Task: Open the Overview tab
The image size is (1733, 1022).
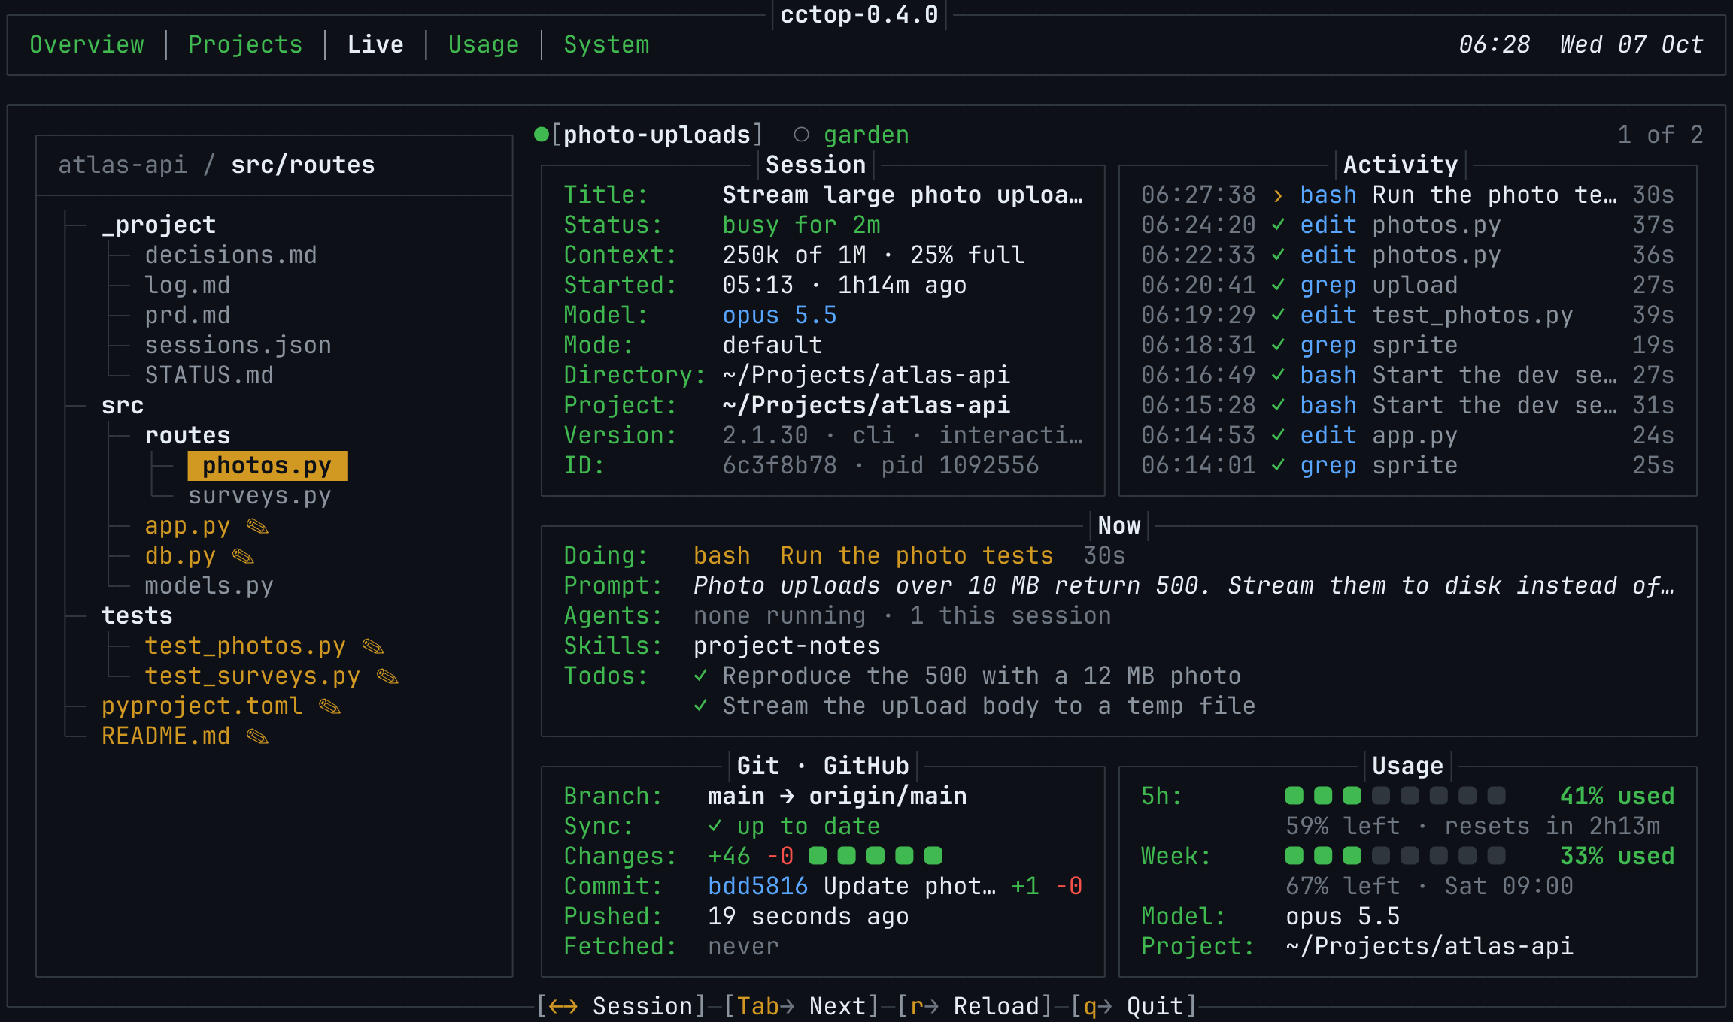Action: coord(86,44)
